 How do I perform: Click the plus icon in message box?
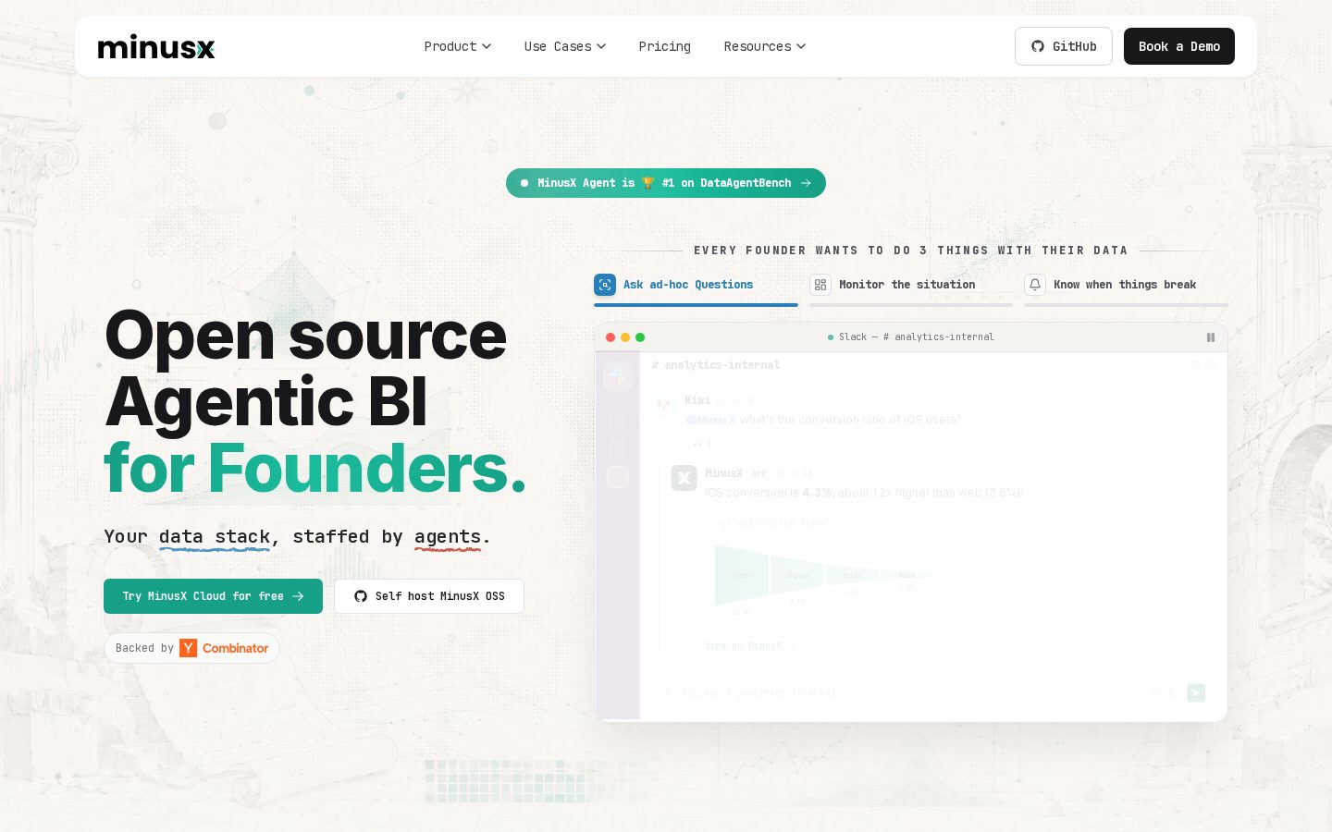(x=666, y=692)
